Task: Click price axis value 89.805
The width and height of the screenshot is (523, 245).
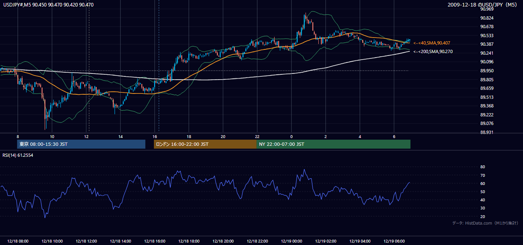Action: click(x=487, y=80)
